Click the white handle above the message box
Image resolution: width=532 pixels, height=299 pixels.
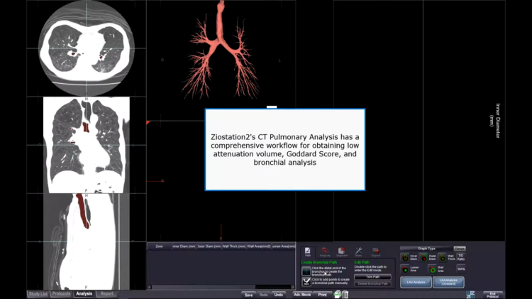tap(272, 107)
